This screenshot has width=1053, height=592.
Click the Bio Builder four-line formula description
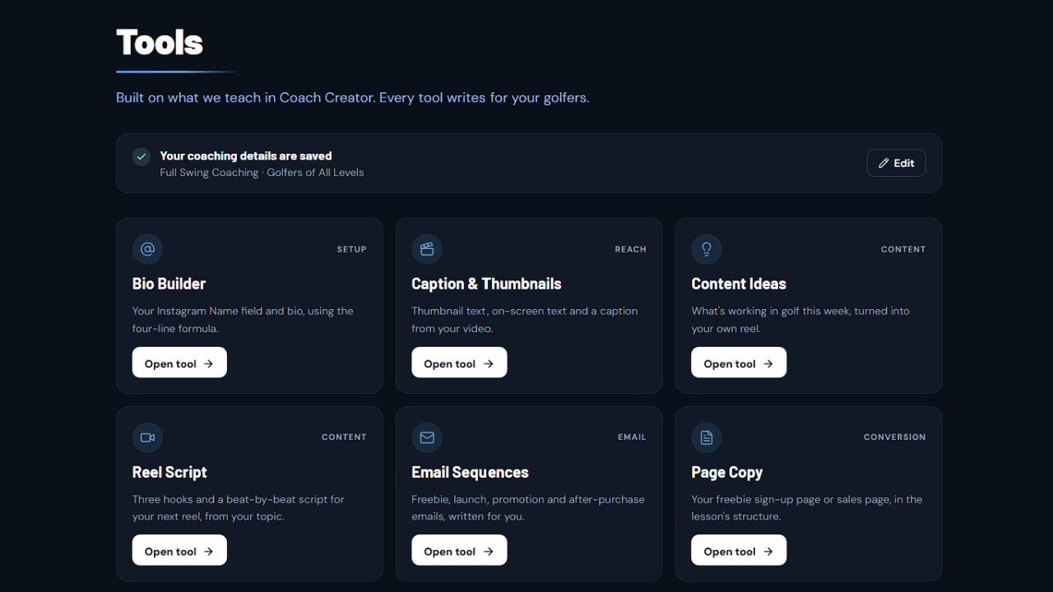click(x=243, y=320)
